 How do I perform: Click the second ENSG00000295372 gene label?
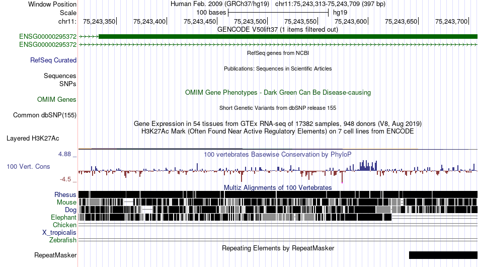click(48, 44)
